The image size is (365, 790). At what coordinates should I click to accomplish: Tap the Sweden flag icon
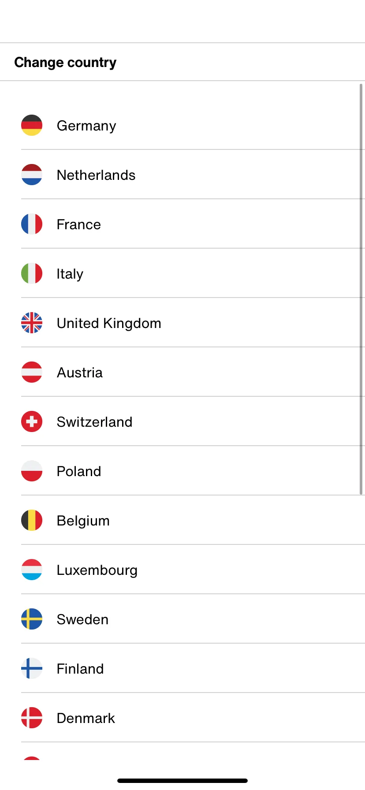(32, 619)
